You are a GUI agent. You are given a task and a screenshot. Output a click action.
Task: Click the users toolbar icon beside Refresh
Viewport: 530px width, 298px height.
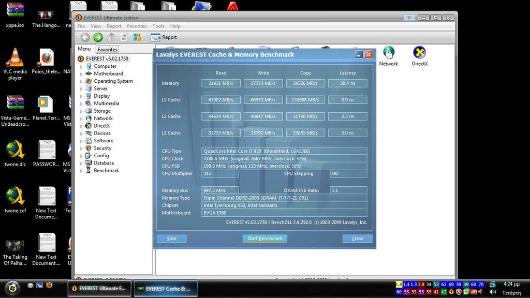click(x=137, y=37)
